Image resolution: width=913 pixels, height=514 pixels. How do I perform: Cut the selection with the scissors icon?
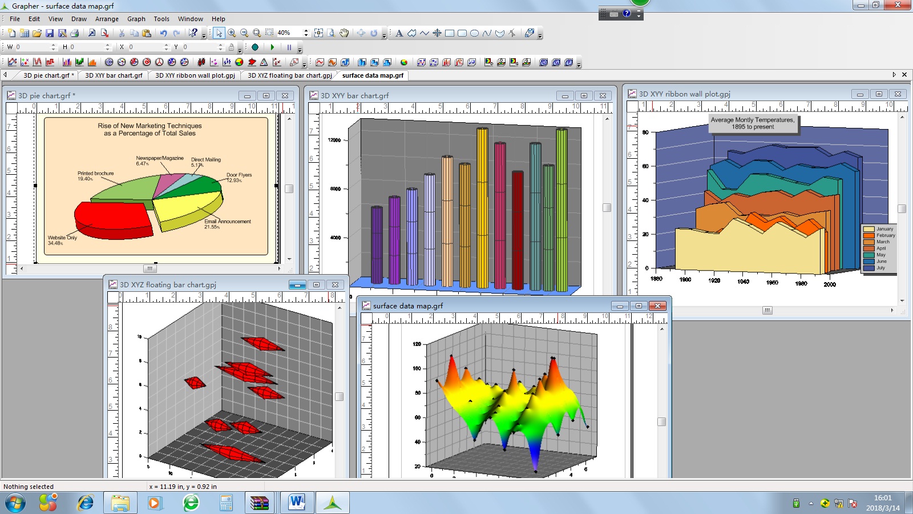point(122,33)
